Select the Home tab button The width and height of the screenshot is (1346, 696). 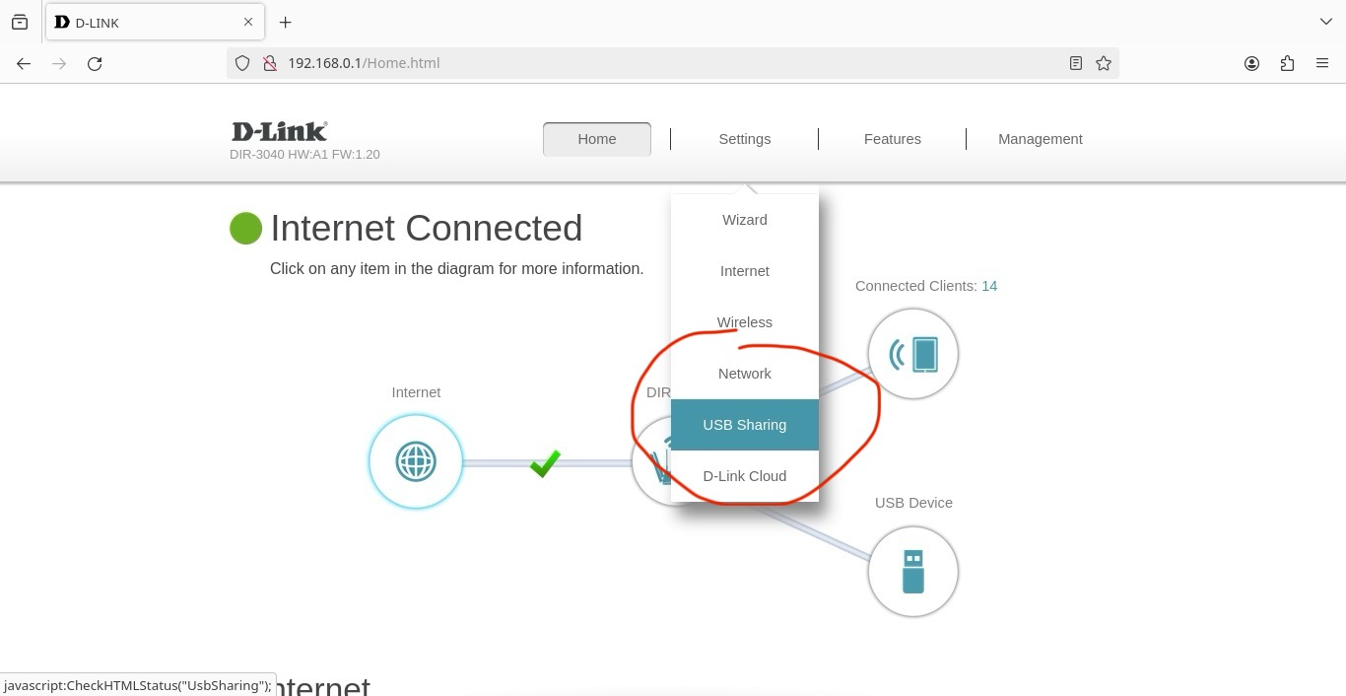[597, 139]
